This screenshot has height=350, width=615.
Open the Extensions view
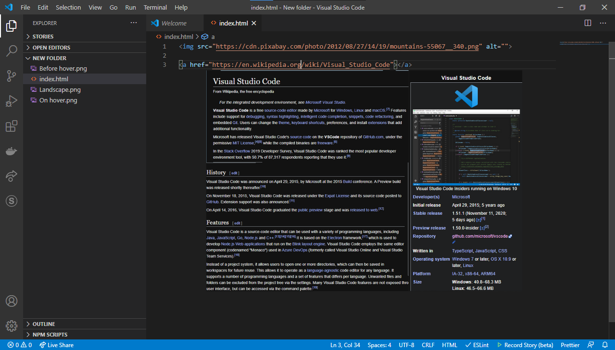tap(12, 126)
